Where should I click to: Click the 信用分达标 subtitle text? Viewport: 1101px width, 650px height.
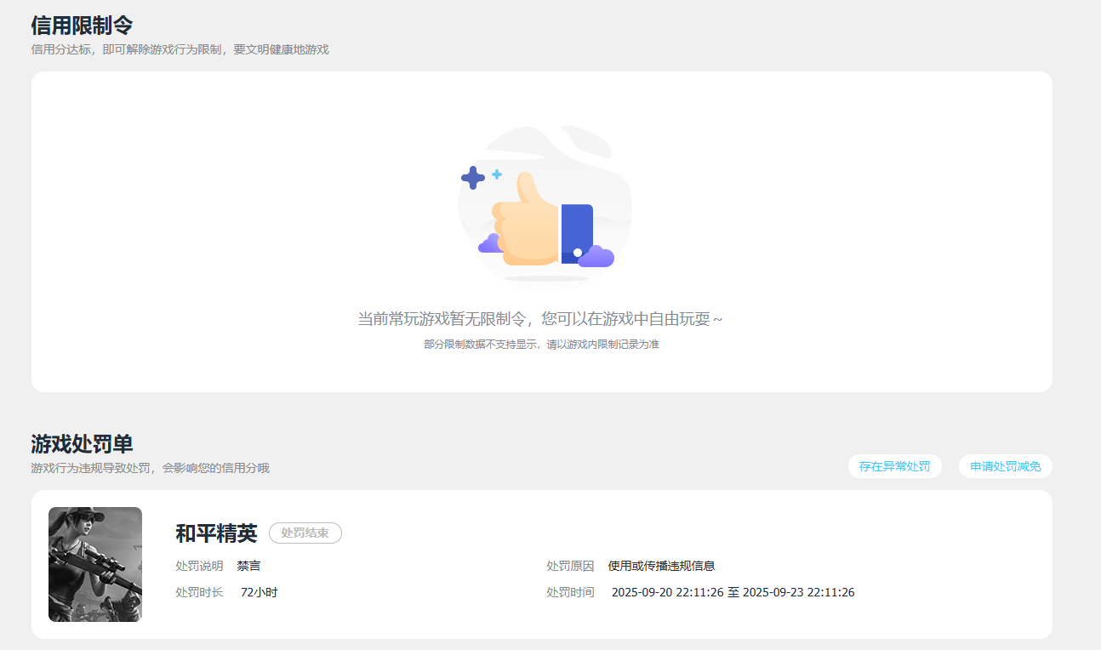180,49
